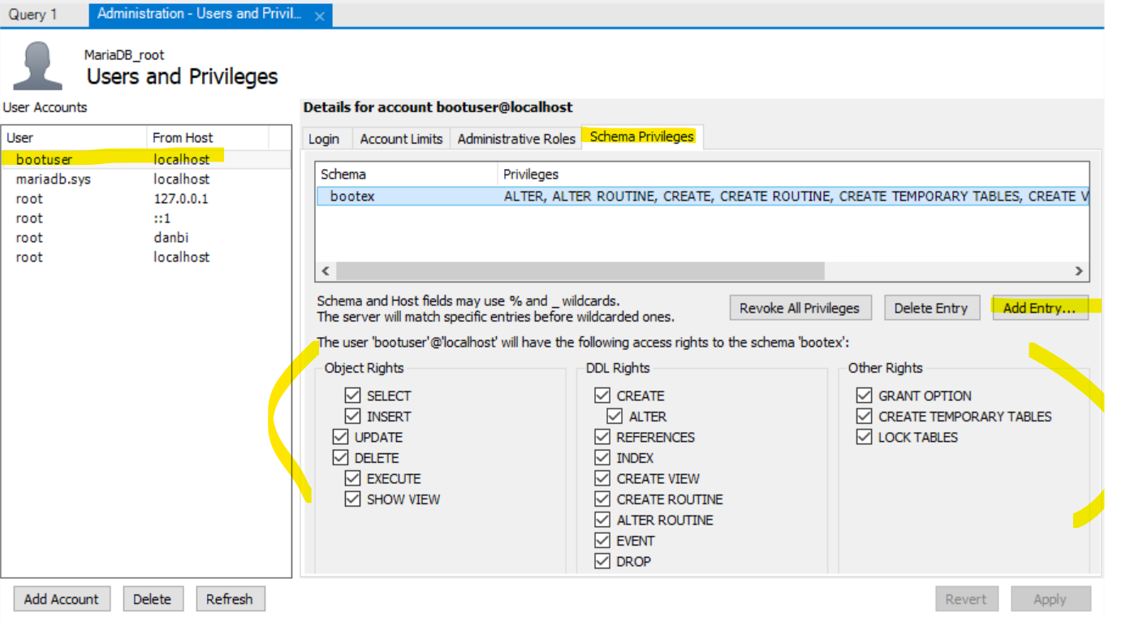Click Revoke All Privileges
This screenshot has width=1130, height=622.
point(800,308)
